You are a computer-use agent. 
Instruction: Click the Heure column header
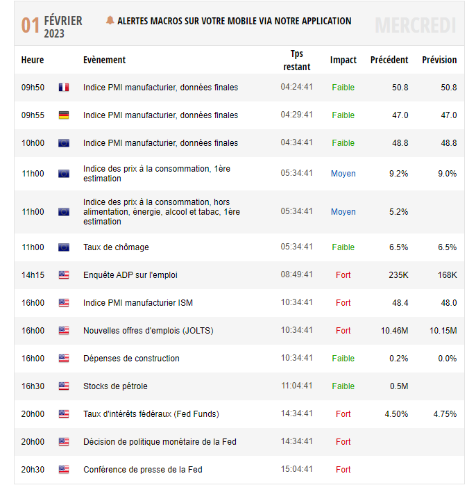(x=33, y=60)
